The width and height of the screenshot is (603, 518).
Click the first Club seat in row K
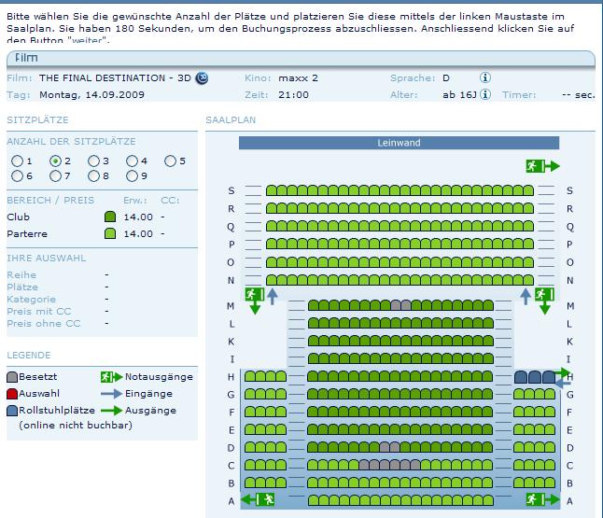pyautogui.click(x=313, y=341)
